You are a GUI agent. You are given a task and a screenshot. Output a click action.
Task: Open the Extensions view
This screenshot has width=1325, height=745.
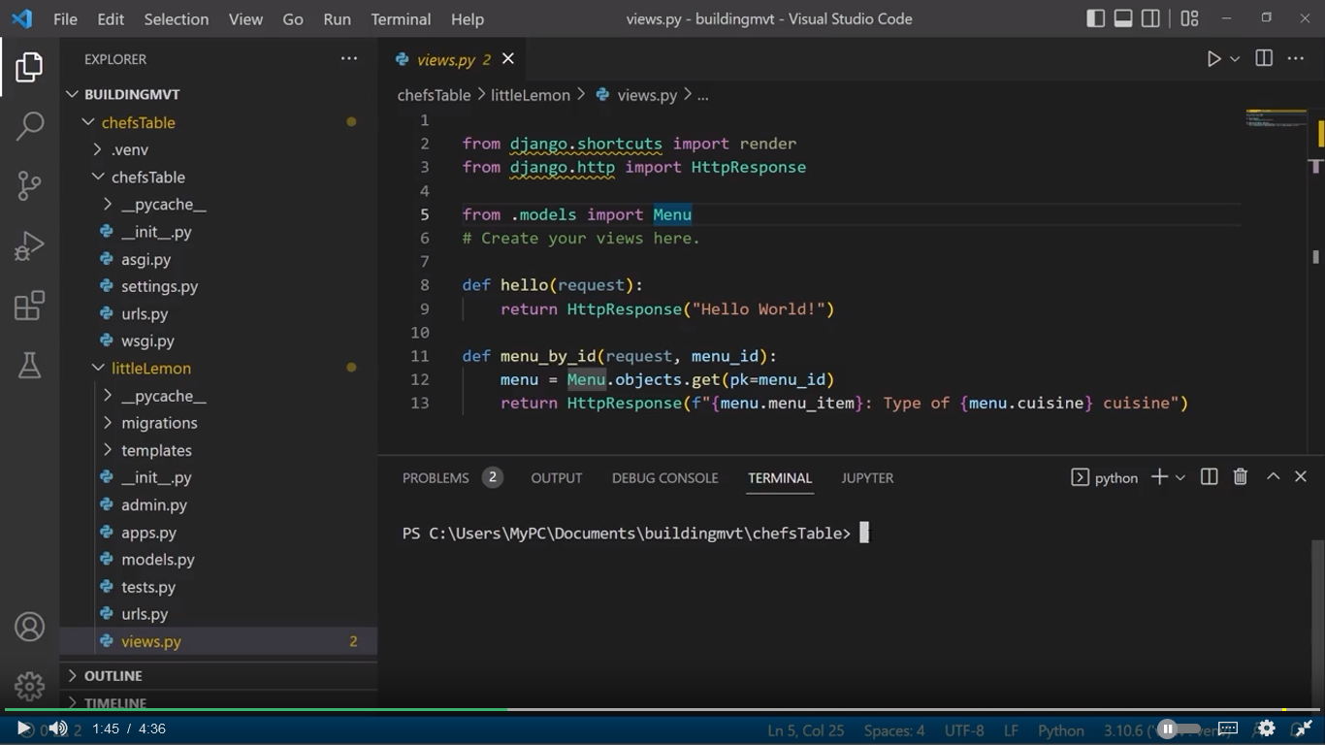pos(30,306)
